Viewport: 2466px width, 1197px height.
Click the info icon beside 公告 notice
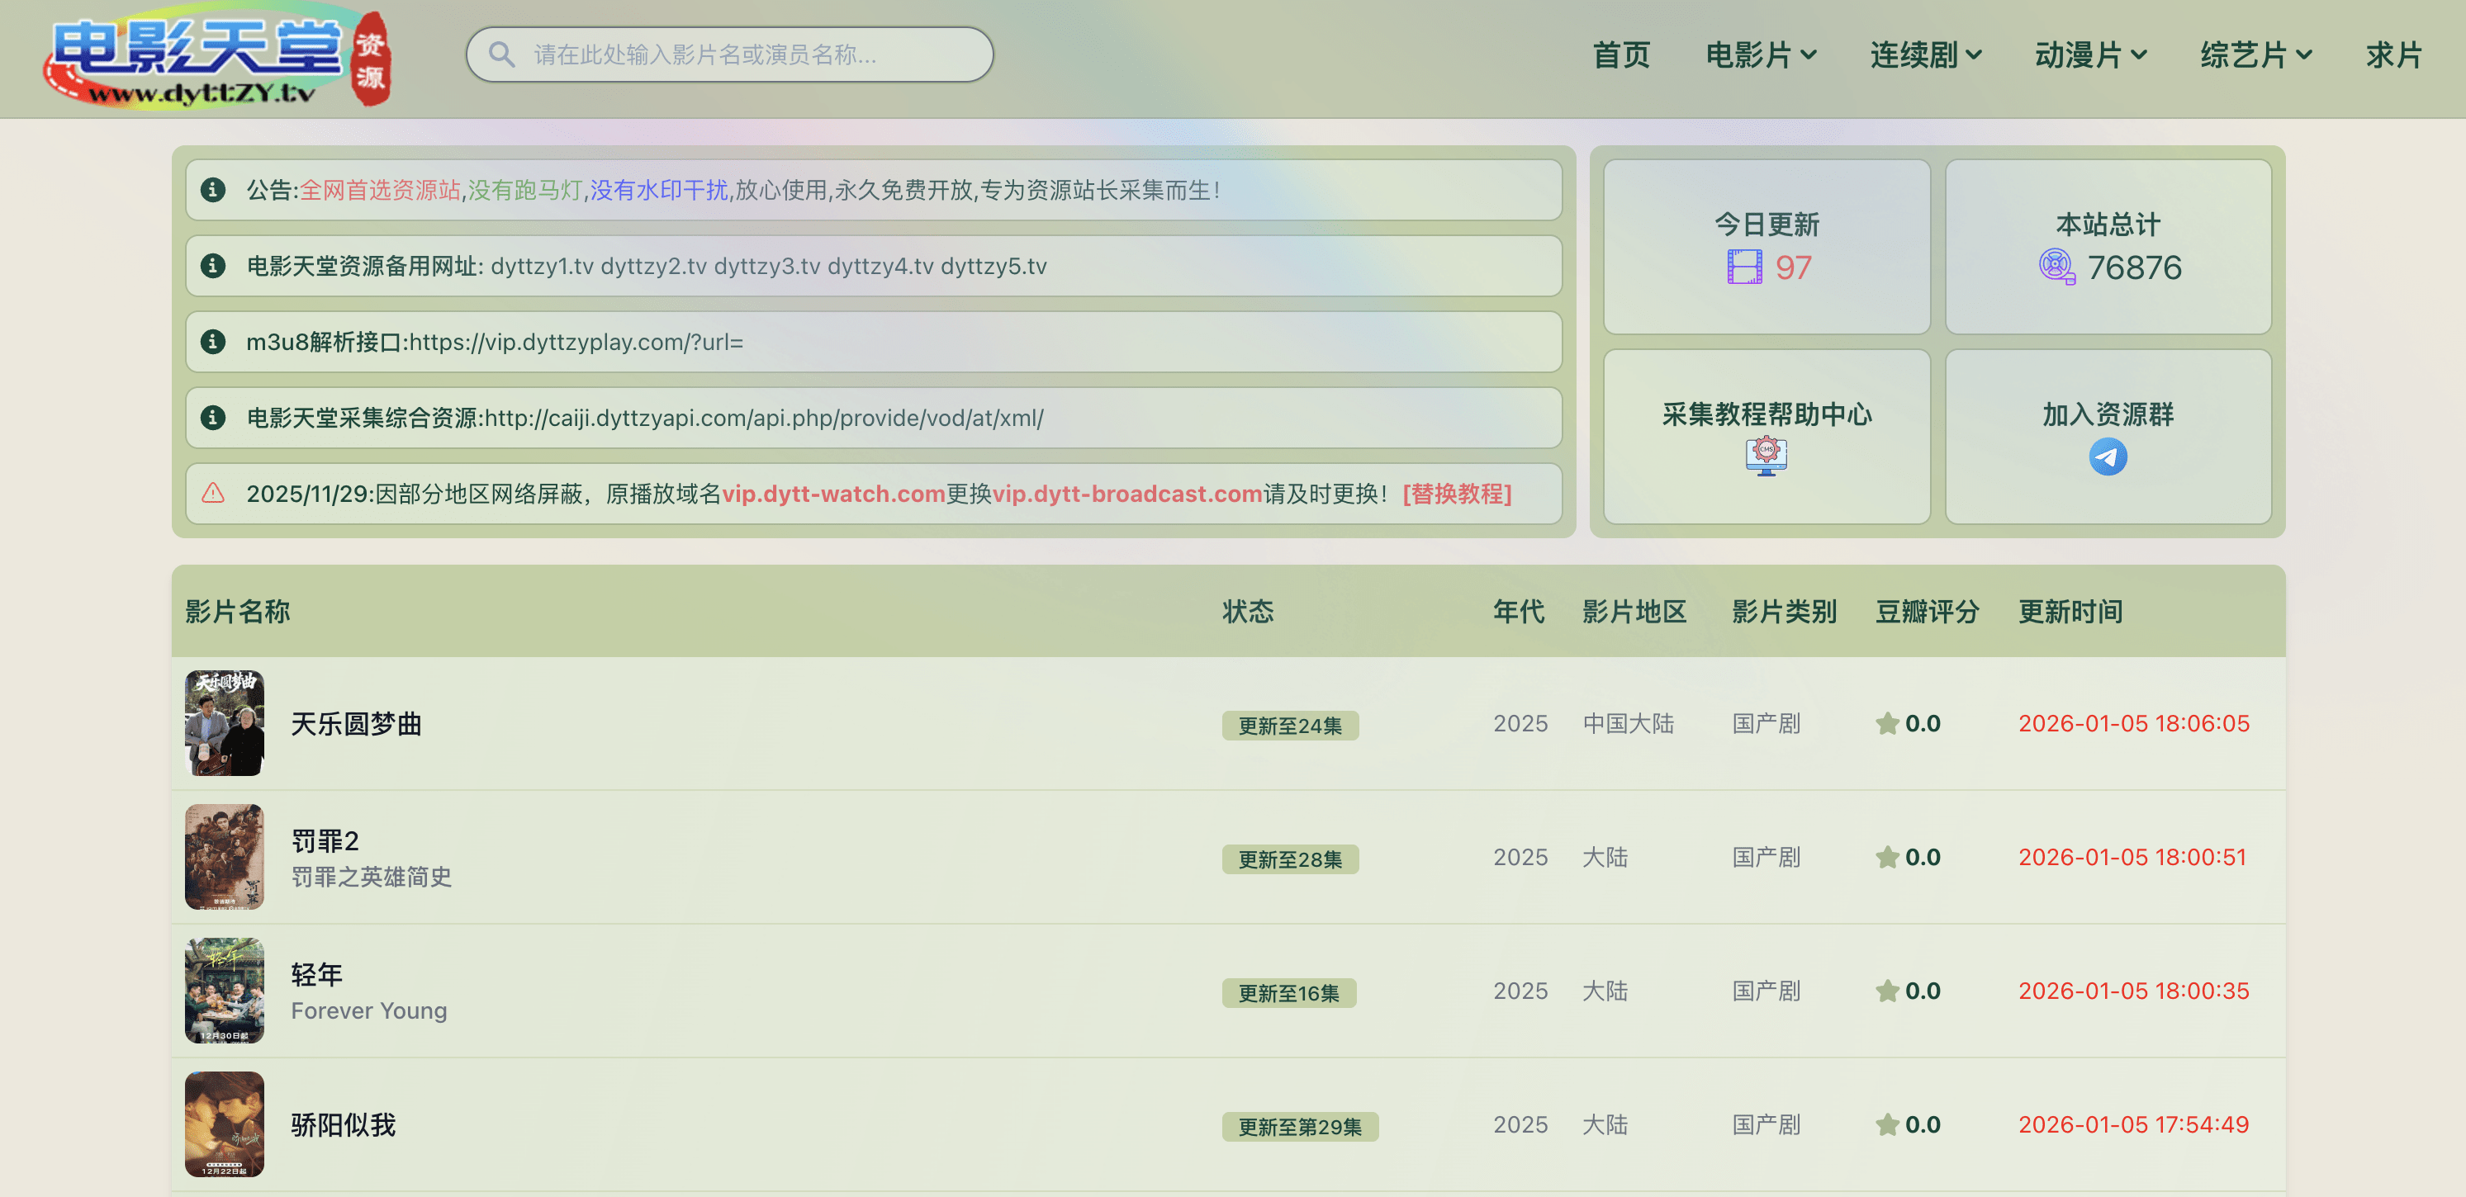pyautogui.click(x=212, y=189)
